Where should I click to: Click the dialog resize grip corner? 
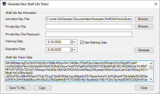point(158,92)
